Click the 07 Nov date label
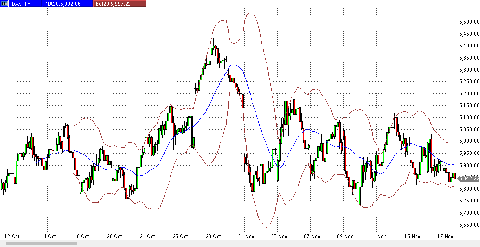Screen dimensions: 480x247 coord(312,236)
